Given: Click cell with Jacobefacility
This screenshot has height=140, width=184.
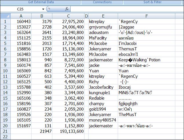Looking at the screenshot, I should 103,87.
